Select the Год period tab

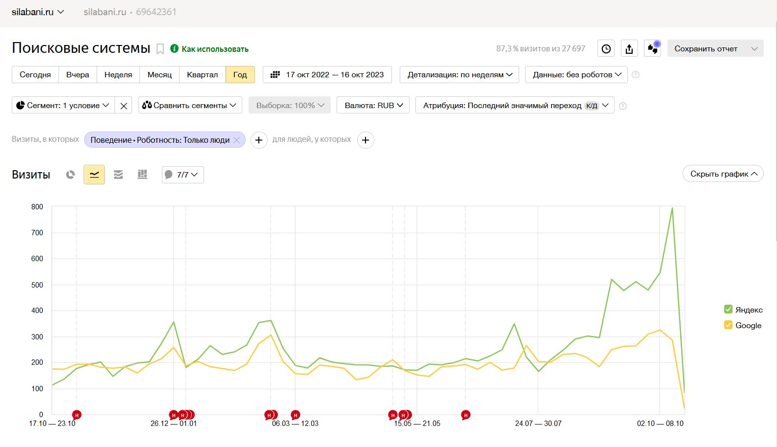coord(240,74)
